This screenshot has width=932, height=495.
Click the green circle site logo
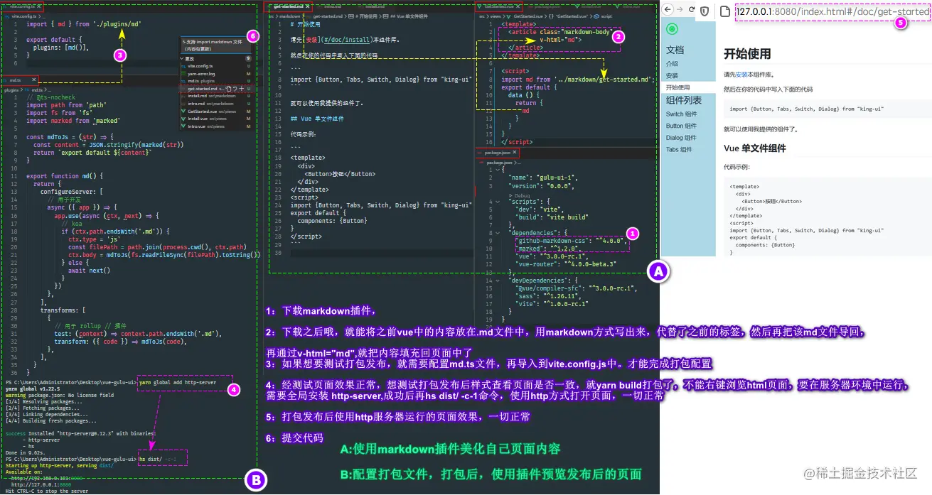click(x=673, y=29)
